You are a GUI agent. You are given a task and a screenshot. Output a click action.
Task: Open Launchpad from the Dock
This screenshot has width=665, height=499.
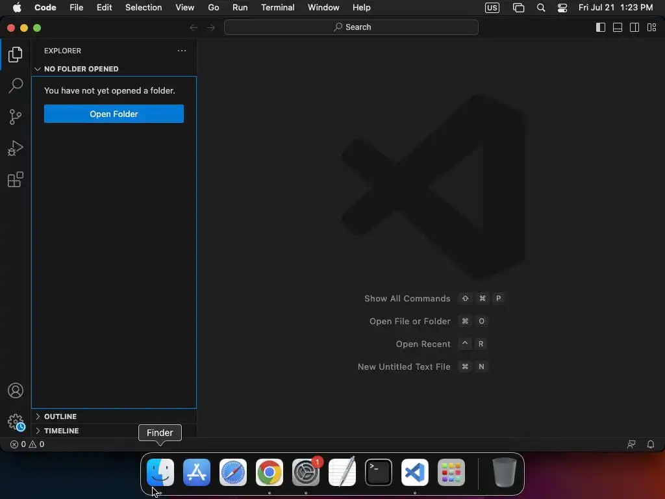click(451, 472)
